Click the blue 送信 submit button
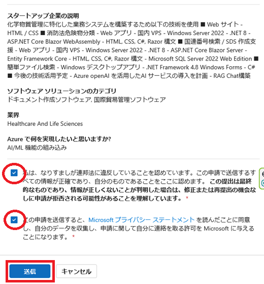The image size is (264, 284). (30, 271)
